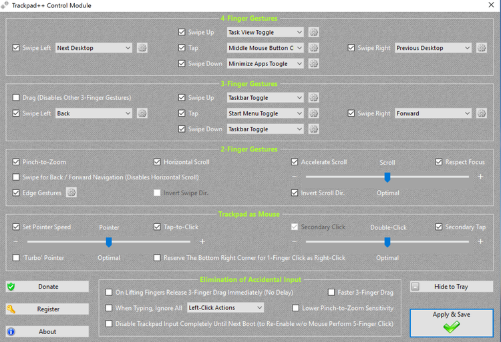This screenshot has width=501, height=342.
Task: Click the Donate button
Action: [x=47, y=286]
